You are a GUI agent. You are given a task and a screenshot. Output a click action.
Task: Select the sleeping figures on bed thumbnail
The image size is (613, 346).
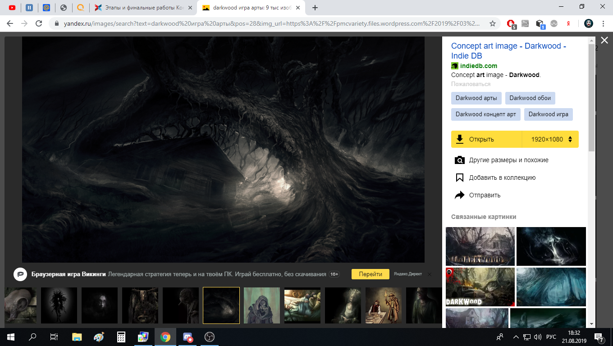click(302, 305)
